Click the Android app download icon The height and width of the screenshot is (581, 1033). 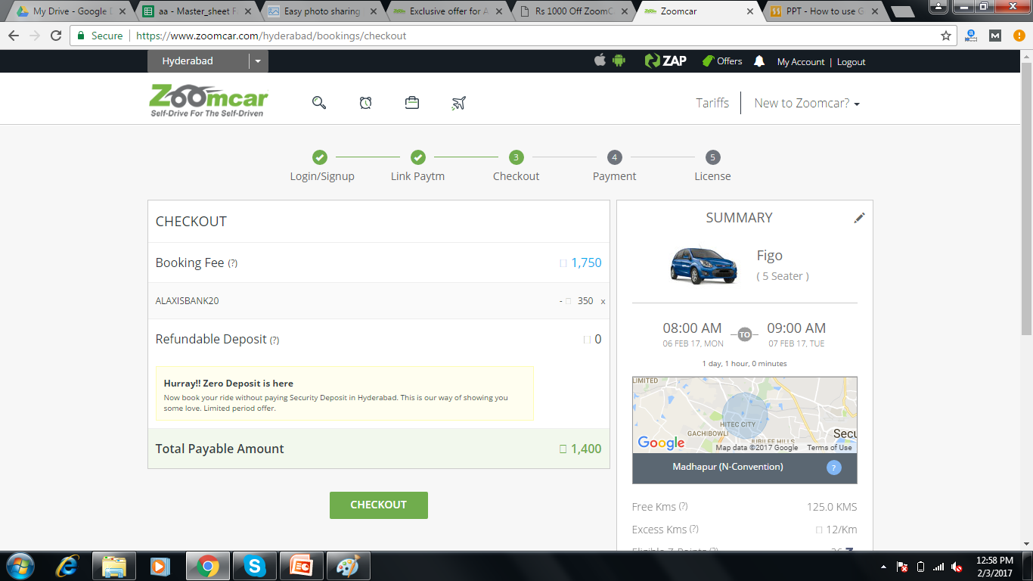619,61
